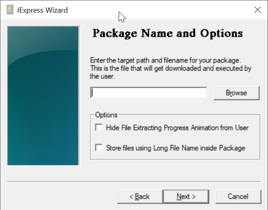Click the 'Enter the target path' instruction text
The width and height of the screenshot is (268, 210).
click(171, 68)
